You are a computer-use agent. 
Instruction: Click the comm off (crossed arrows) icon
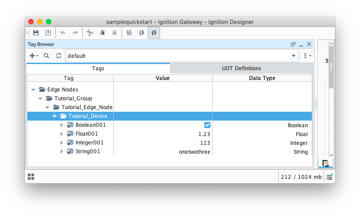129,33
